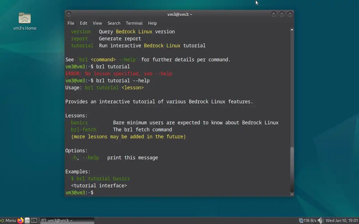Open the vm3's Home desktop folder icon
Image resolution: width=359 pixels, height=224 pixels.
(25, 21)
